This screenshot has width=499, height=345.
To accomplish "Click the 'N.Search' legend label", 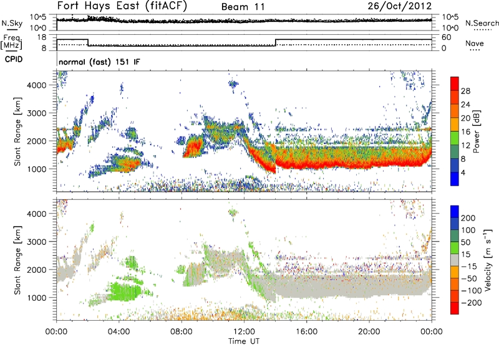I will [x=482, y=23].
